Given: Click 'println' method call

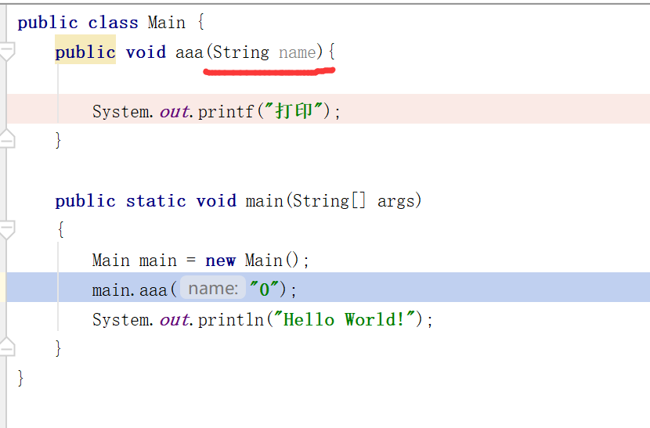Looking at the screenshot, I should click(x=230, y=319).
